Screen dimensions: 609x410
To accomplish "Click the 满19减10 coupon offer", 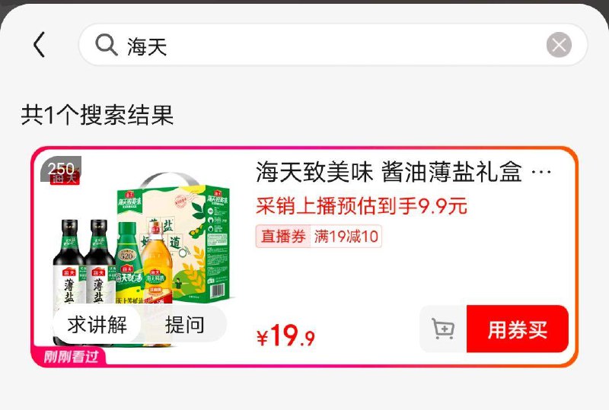I will [346, 236].
